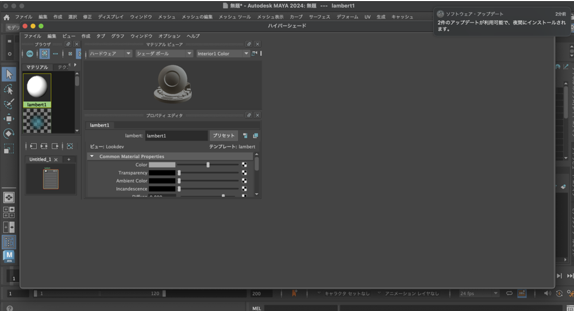Open the help question-mark icon at bottom left

pyautogui.click(x=10, y=308)
